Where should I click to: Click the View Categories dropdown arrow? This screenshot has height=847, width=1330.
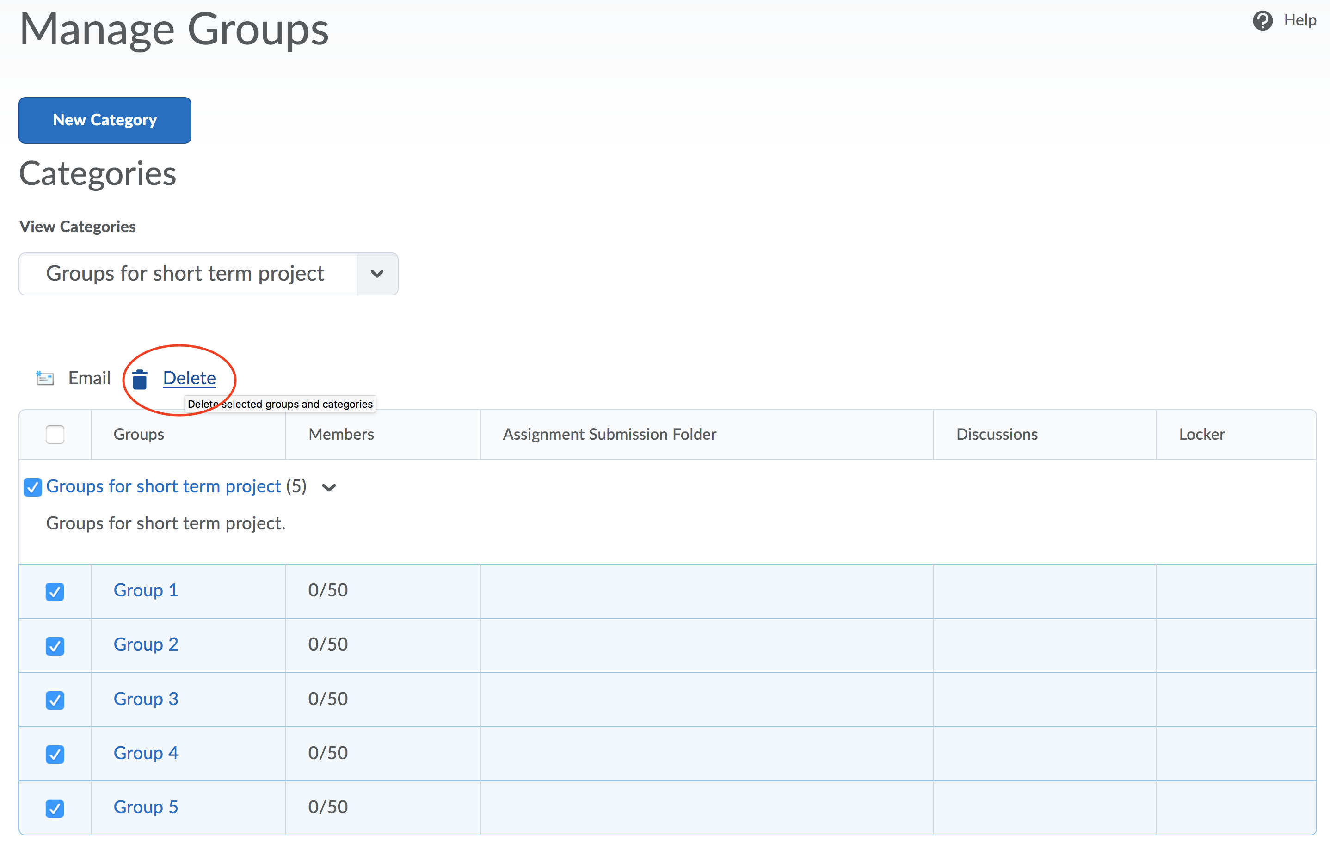[377, 274]
